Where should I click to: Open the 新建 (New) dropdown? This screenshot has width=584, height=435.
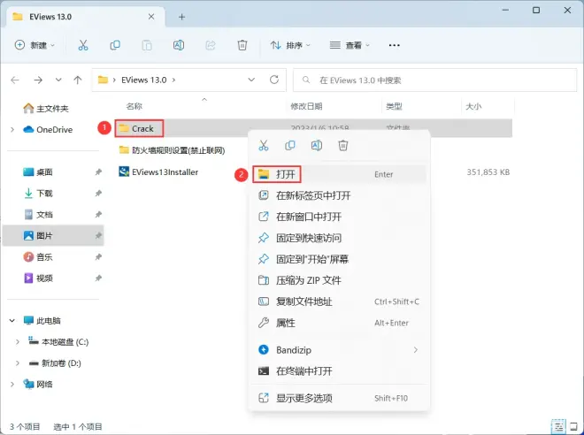point(35,45)
